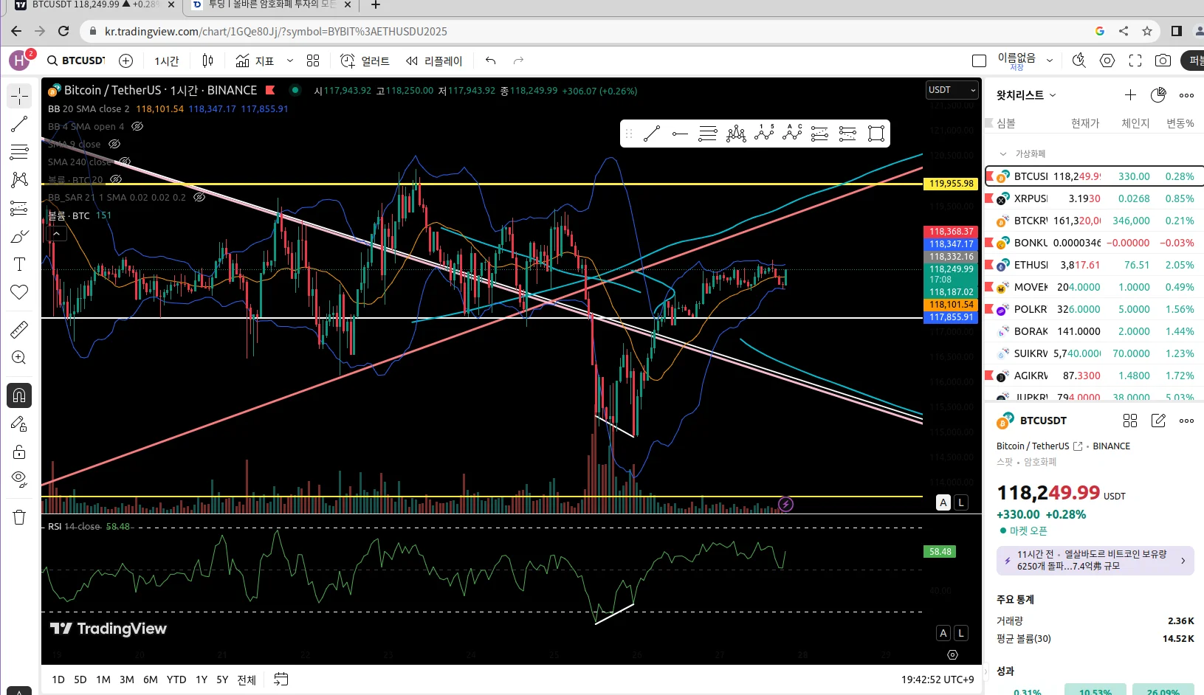Open the candlestick chart type selector
This screenshot has height=695, width=1204.
pyautogui.click(x=207, y=60)
